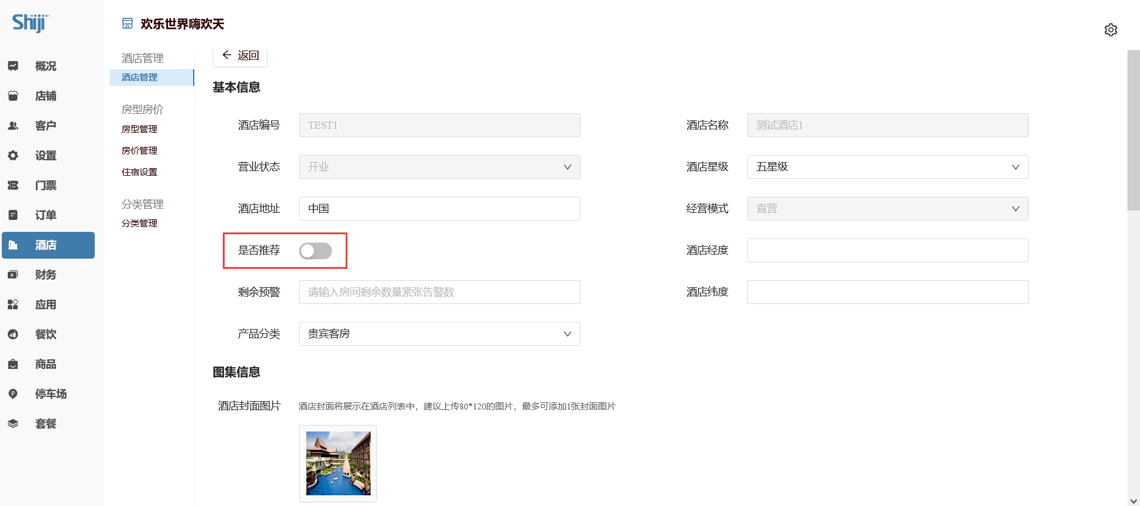Click the 酒店地址 address input field
Image resolution: width=1140 pixels, height=506 pixels.
tap(439, 209)
